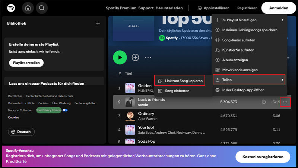This screenshot has height=168, width=298.
Task: Choose Link zum Song kopieren
Action: point(180,81)
